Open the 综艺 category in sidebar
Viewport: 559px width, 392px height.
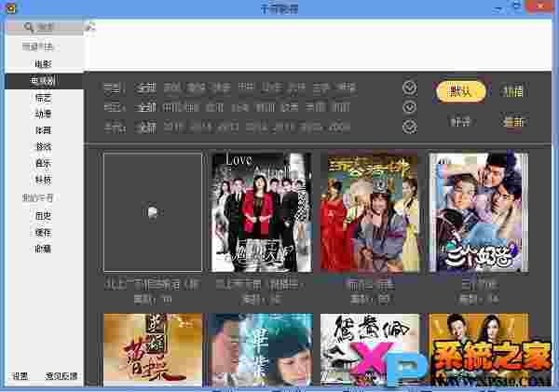pos(43,98)
